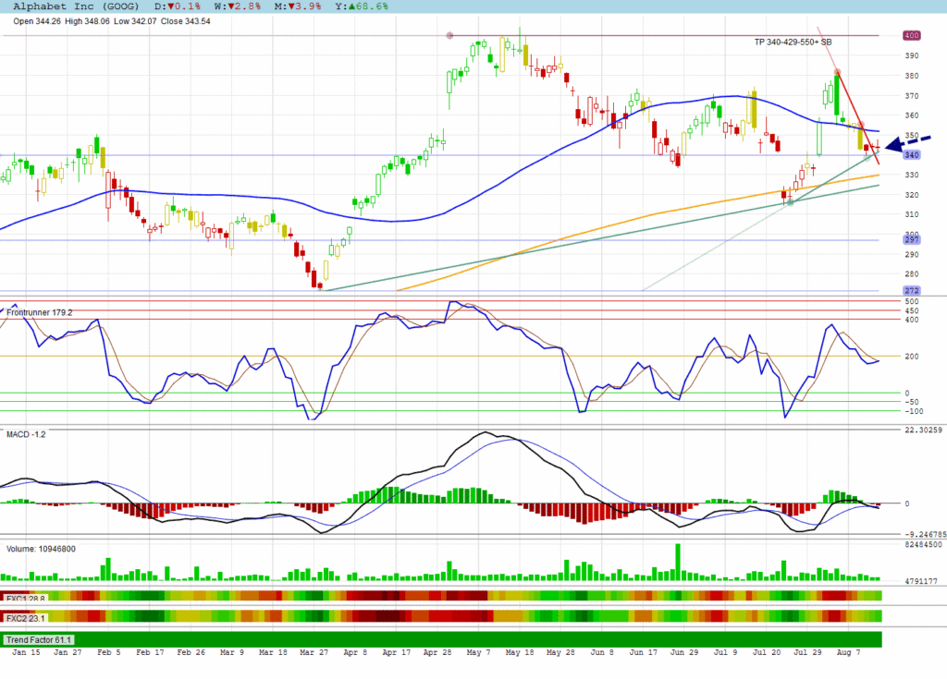This screenshot has height=679, width=947.
Task: Click the -100 level on the Frontrunner axis
Action: tap(913, 412)
